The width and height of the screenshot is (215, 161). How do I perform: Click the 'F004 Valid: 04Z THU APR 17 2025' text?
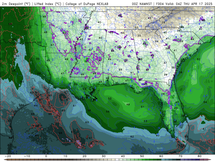pyautogui.click(x=184, y=4)
